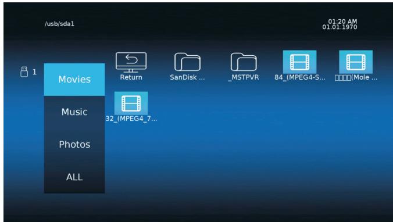
Task: Click the Return label
Action: click(x=131, y=77)
